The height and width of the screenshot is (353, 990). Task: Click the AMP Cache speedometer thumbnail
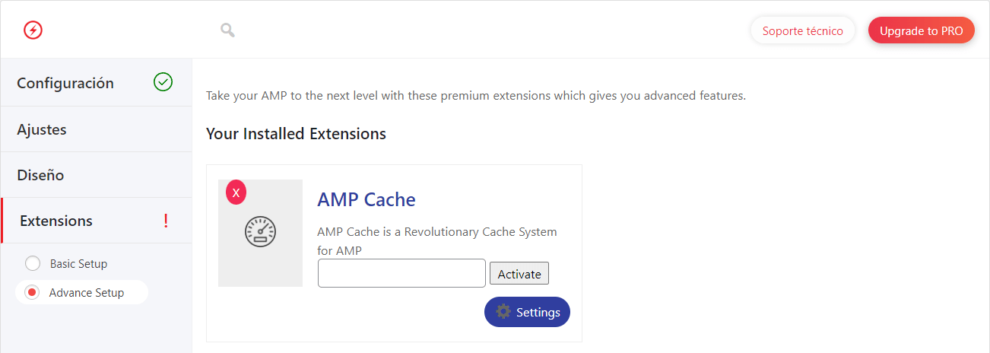[260, 233]
